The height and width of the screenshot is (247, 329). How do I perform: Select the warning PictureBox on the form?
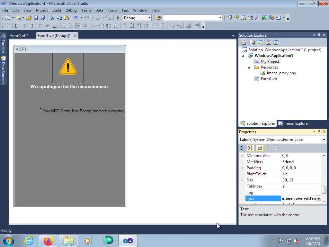click(x=68, y=68)
